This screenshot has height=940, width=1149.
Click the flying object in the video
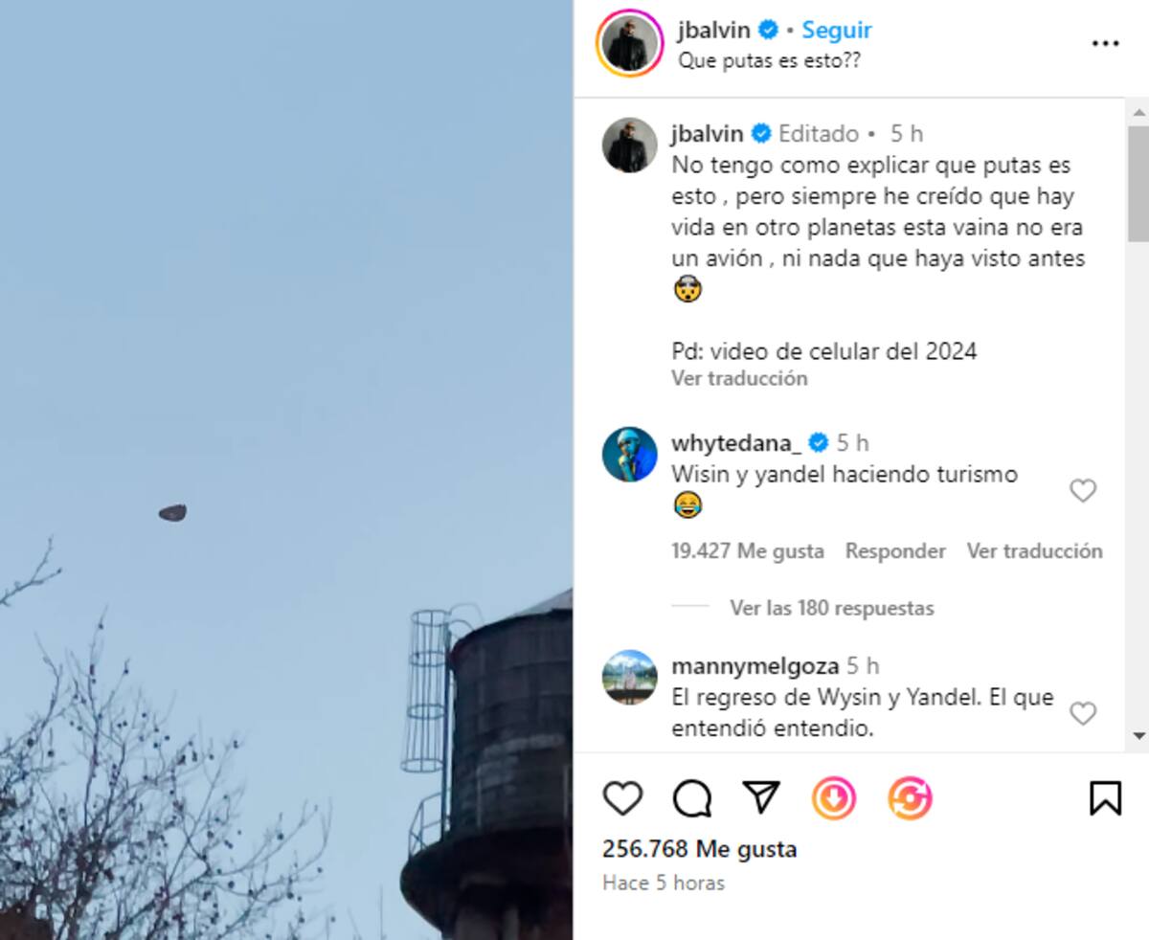(x=172, y=513)
